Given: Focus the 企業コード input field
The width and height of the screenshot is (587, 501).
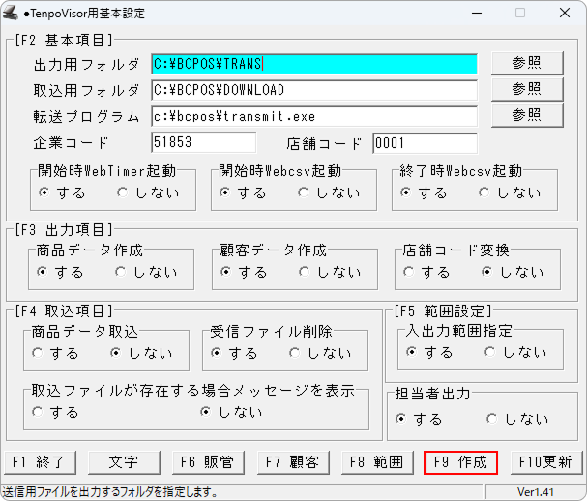Looking at the screenshot, I should point(203,142).
